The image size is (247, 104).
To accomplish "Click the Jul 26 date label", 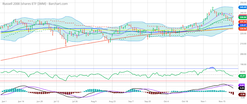I will coord(75,102).
